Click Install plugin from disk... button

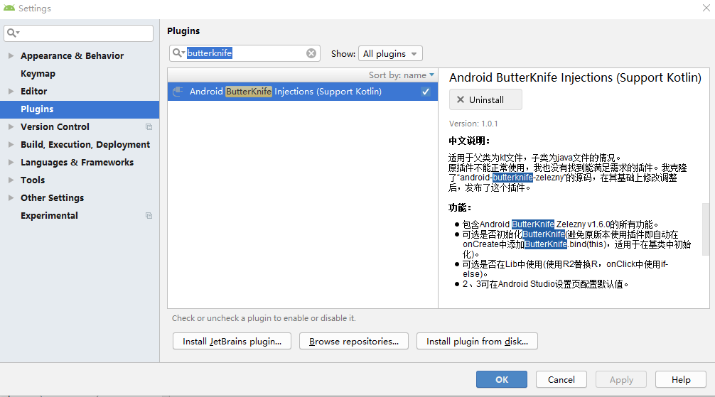pyautogui.click(x=477, y=342)
